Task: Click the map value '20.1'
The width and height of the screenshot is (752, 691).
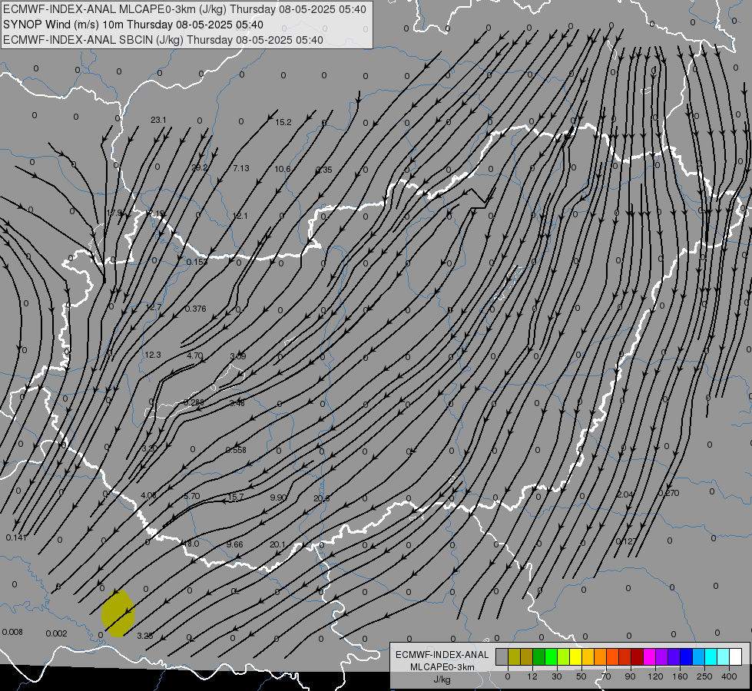Action: click(x=278, y=544)
